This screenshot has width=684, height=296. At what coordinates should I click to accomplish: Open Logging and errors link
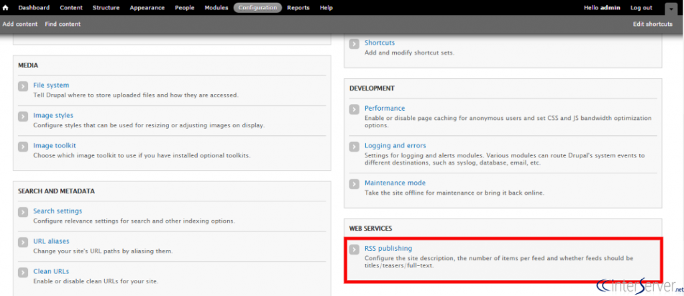coord(395,145)
